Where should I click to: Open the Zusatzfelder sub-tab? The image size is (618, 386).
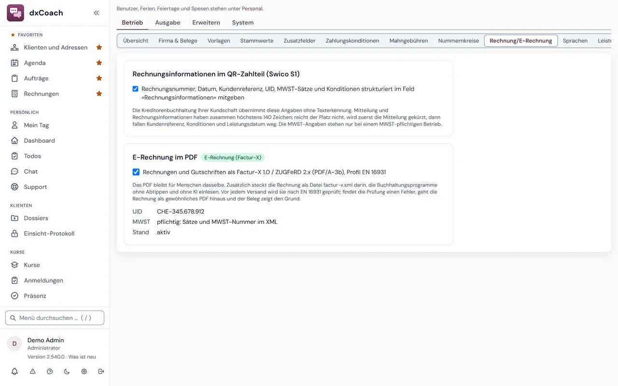[x=300, y=41]
